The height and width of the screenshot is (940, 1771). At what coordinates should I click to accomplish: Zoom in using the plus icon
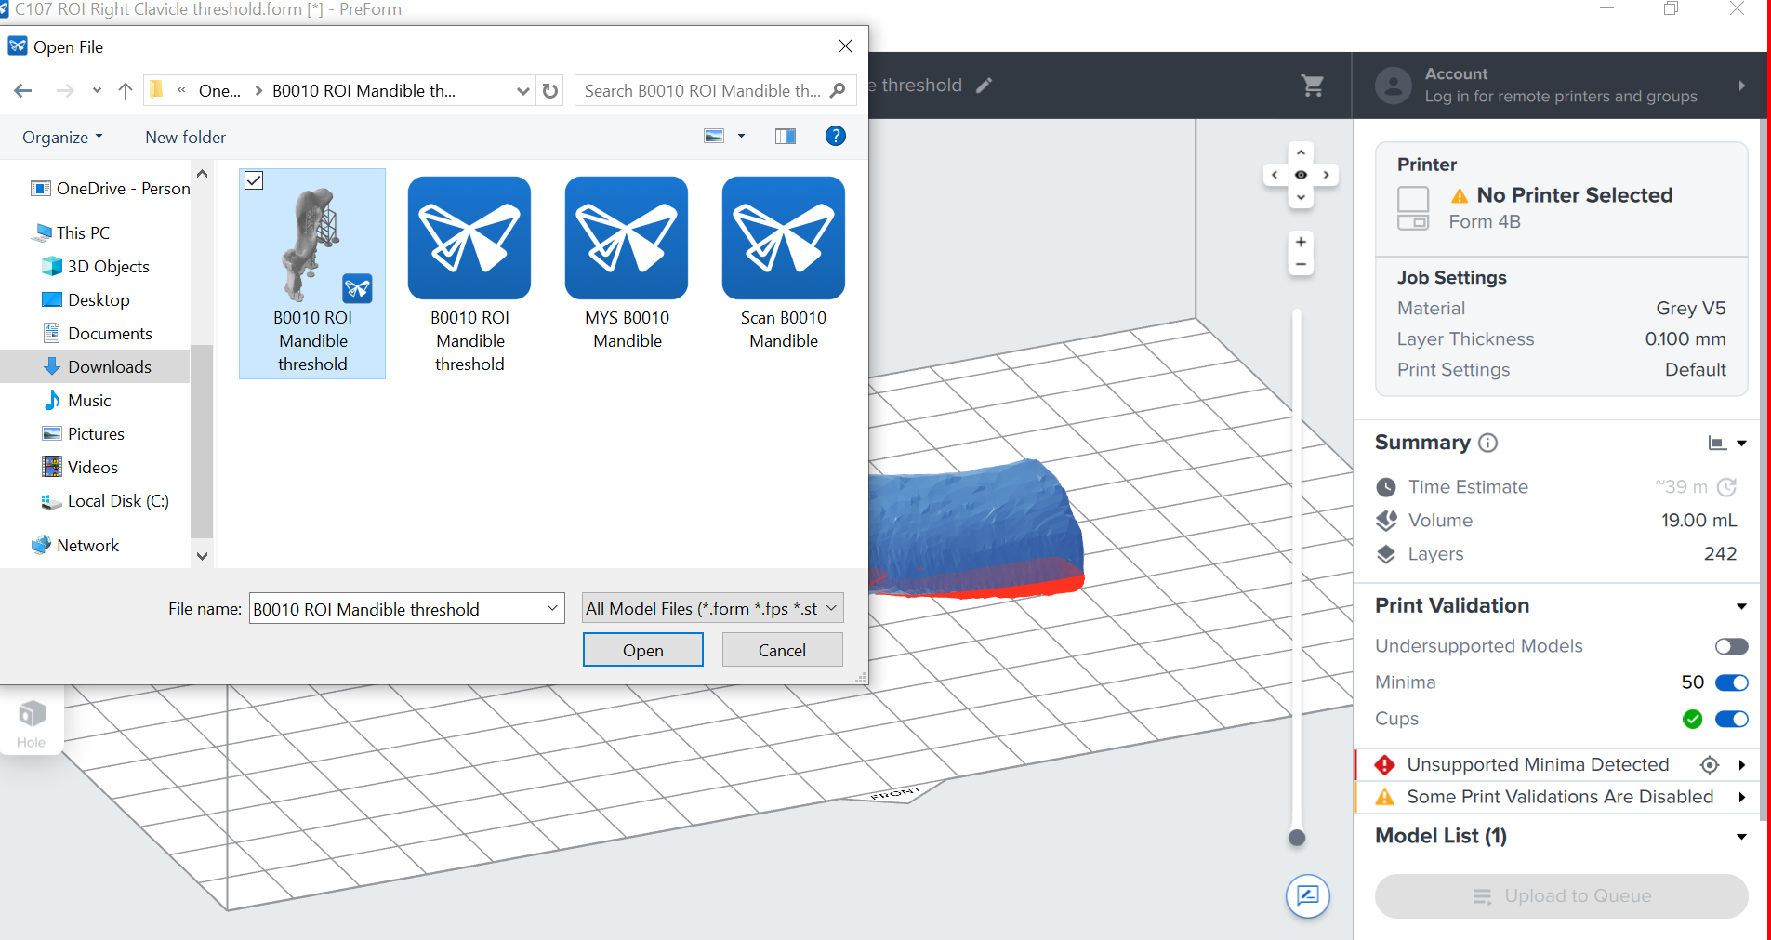[1301, 240]
